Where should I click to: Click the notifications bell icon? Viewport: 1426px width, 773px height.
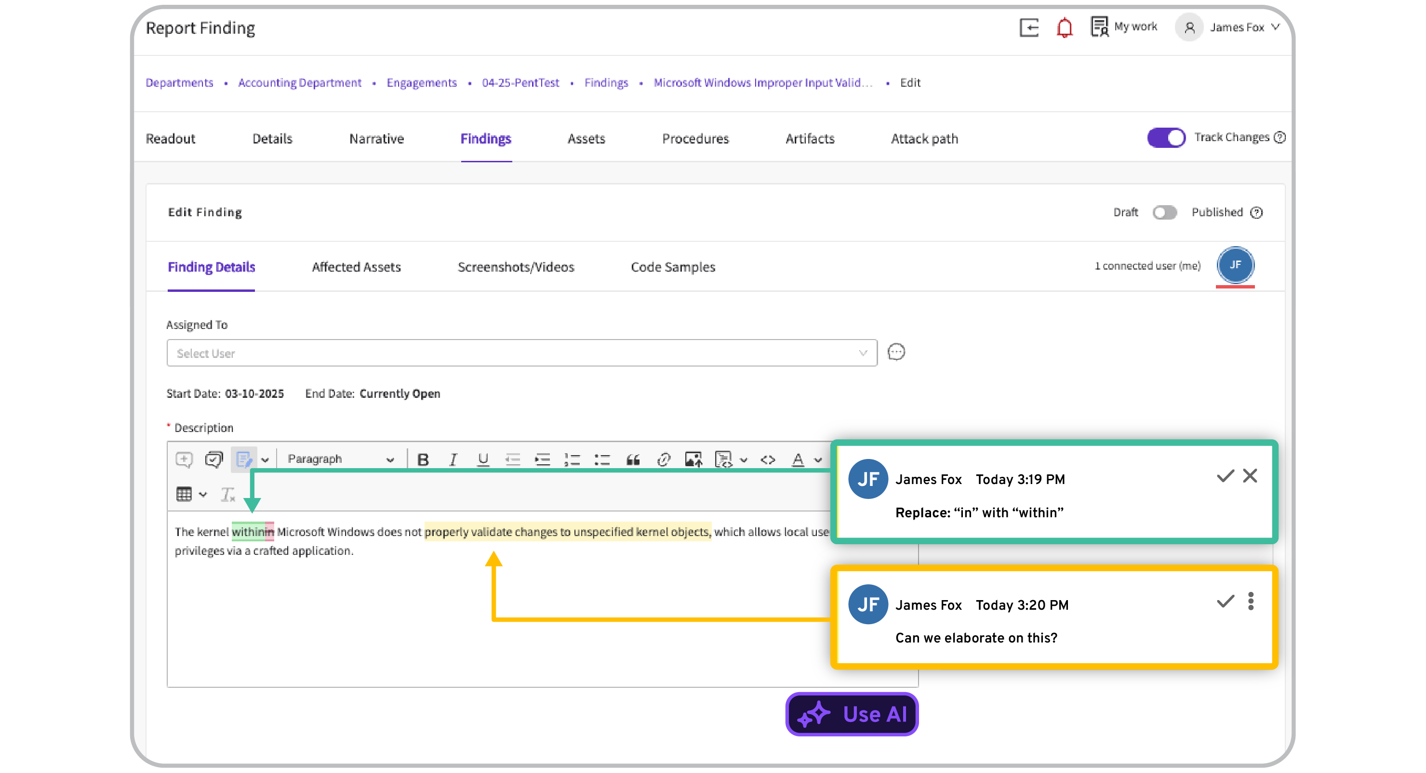coord(1064,27)
